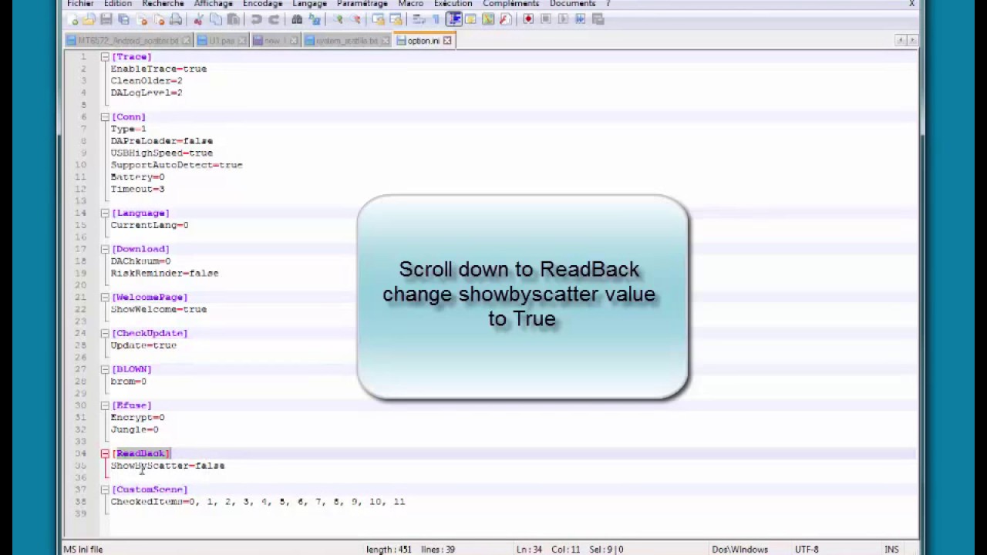Image resolution: width=987 pixels, height=555 pixels.
Task: Click the Save All toolbar icon
Action: [124, 19]
